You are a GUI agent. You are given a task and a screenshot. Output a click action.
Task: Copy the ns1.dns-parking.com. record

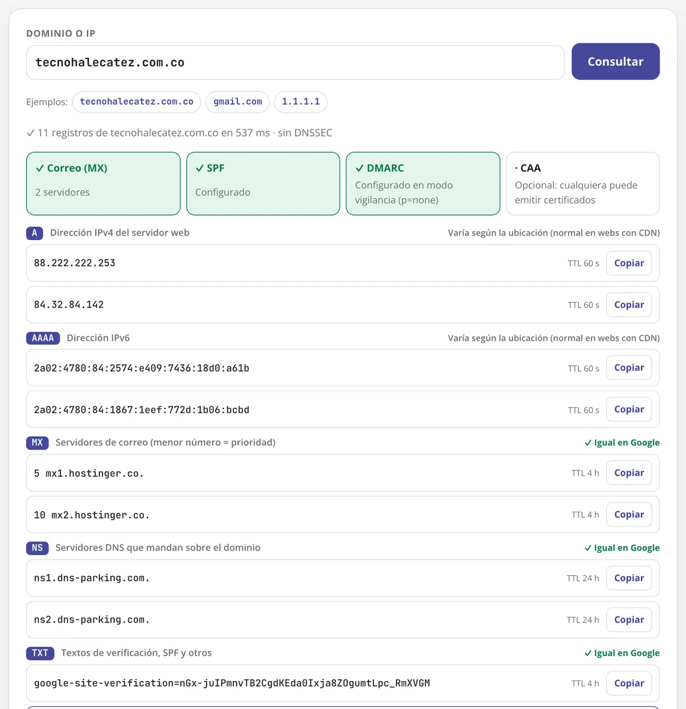click(629, 578)
